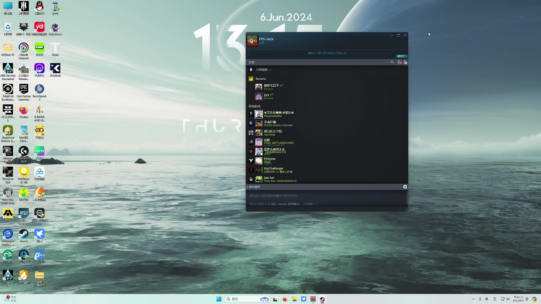
Task: Open Windows Start menu on taskbar
Action: click(219, 299)
